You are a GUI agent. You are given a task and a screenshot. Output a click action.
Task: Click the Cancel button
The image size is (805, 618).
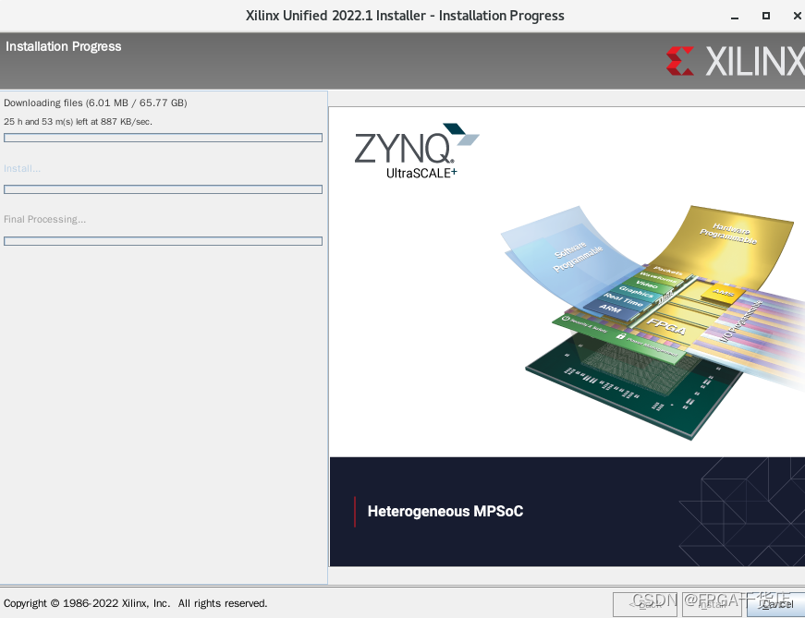(x=776, y=605)
